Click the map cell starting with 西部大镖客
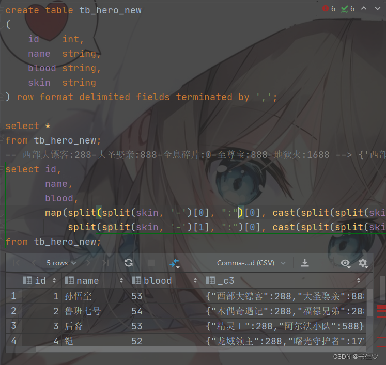The height and width of the screenshot is (365, 386). coord(284,296)
